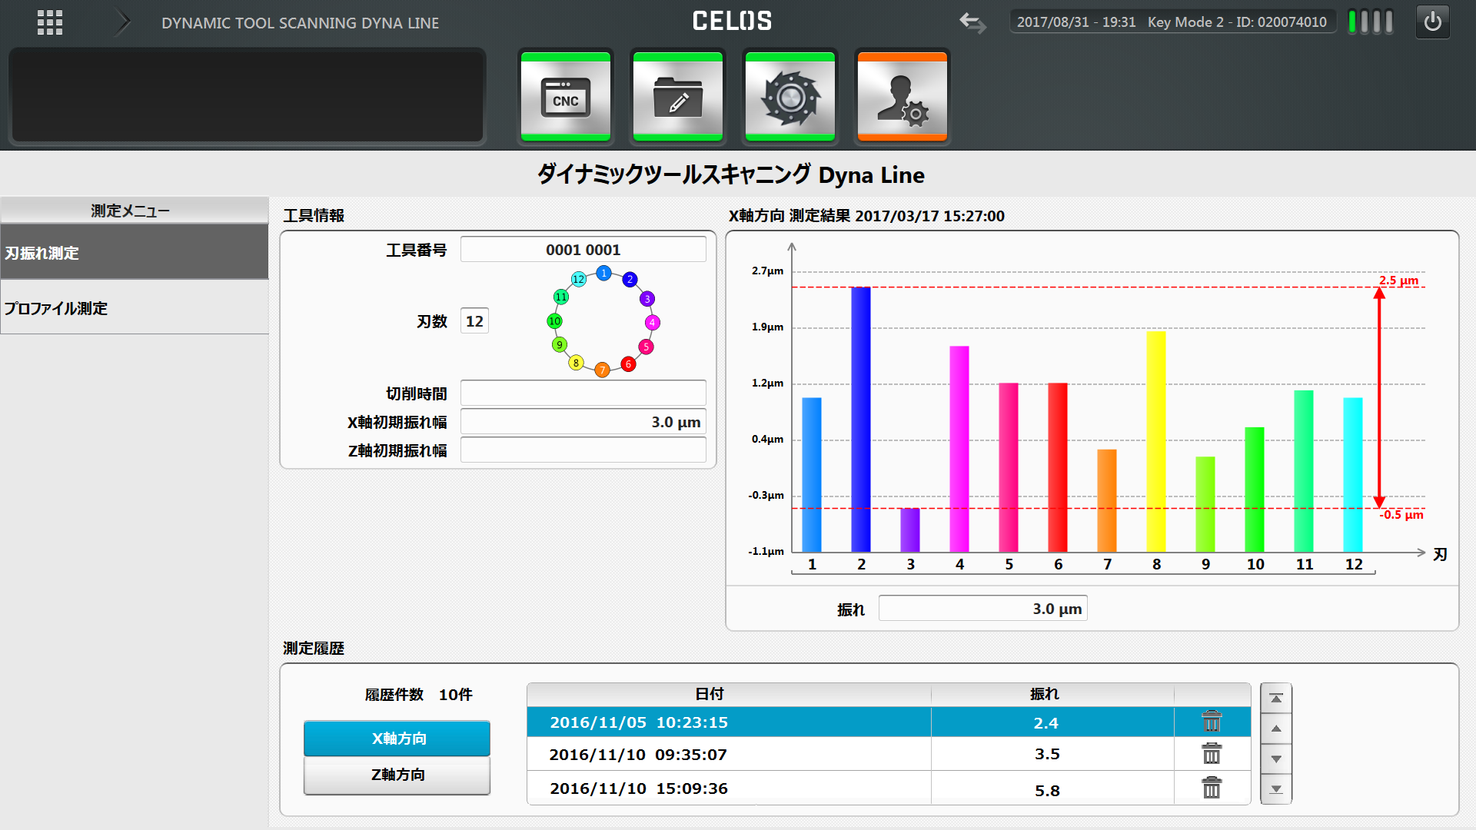
Task: Select blade 12 circle in tool diagram
Action: tap(579, 279)
